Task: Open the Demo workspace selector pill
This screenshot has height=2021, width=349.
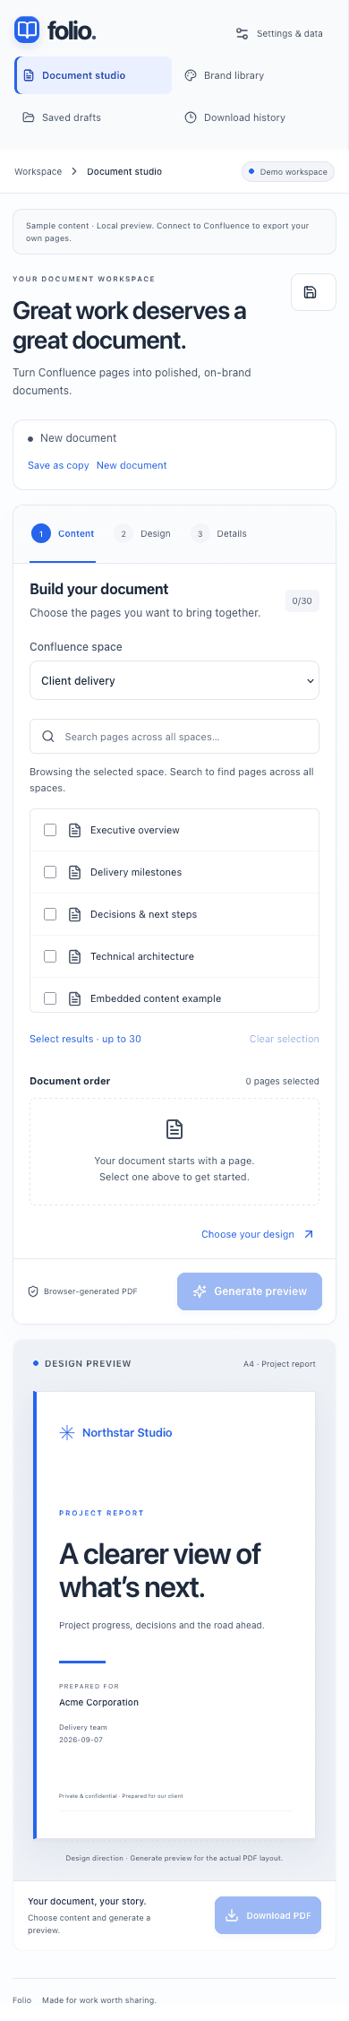Action: click(x=288, y=172)
